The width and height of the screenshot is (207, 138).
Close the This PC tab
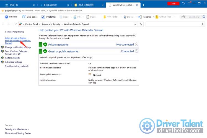[x=34, y=5]
